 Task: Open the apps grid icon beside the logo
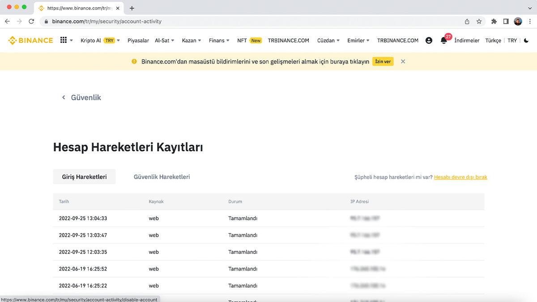[x=63, y=40]
